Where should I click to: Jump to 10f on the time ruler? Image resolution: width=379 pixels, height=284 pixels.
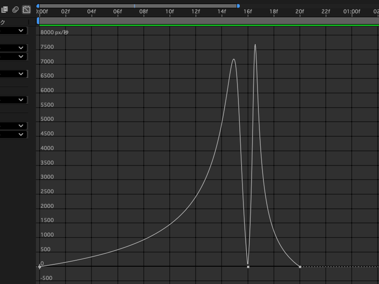[x=170, y=11]
